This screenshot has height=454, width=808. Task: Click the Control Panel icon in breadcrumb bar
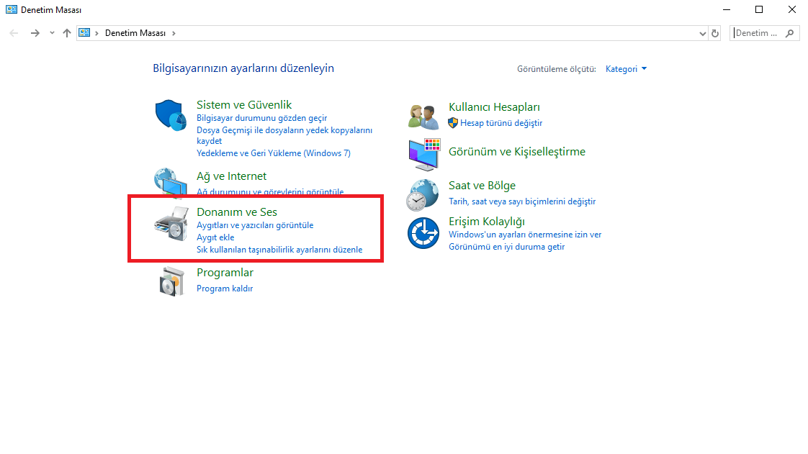[84, 32]
